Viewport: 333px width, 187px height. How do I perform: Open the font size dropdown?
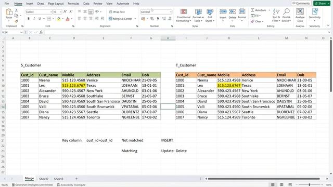tap(61, 12)
